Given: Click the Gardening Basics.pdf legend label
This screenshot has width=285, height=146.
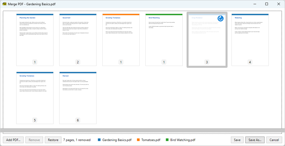Looking at the screenshot, I should [117, 140].
